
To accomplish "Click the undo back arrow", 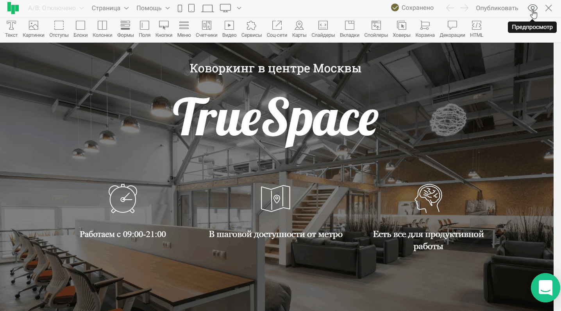I will tap(450, 8).
